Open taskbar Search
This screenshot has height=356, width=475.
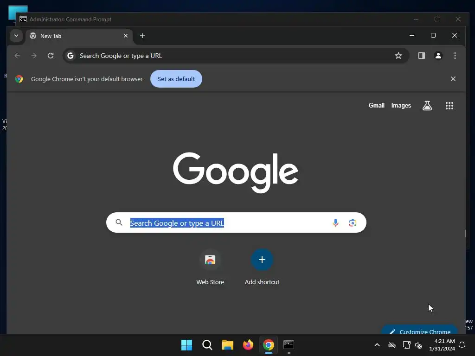(x=207, y=345)
